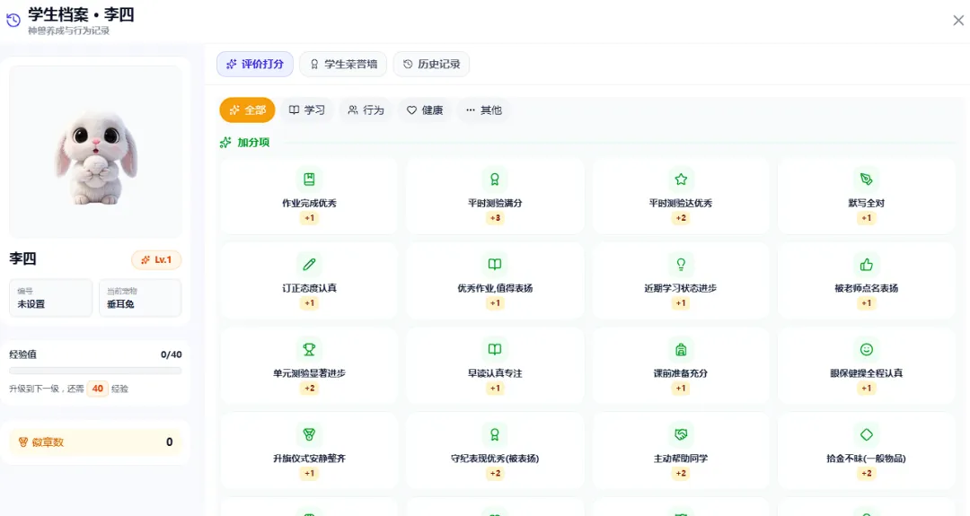Click the handshake icon on 主动帮助同学 card

point(681,435)
